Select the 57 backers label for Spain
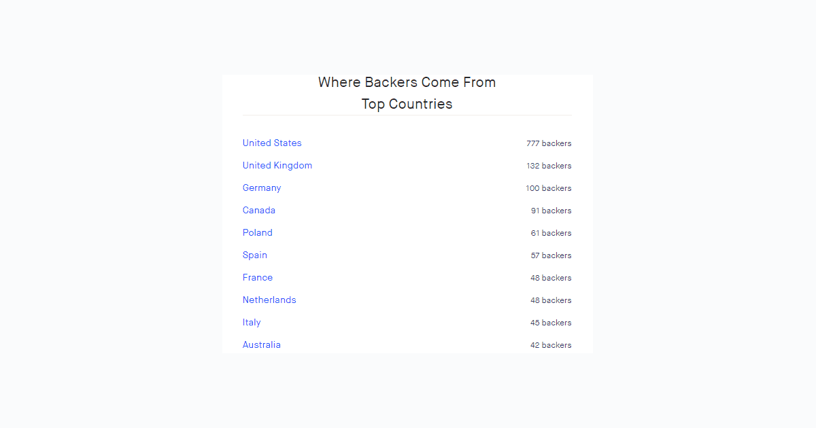Viewport: 816px width, 428px height. [x=551, y=255]
